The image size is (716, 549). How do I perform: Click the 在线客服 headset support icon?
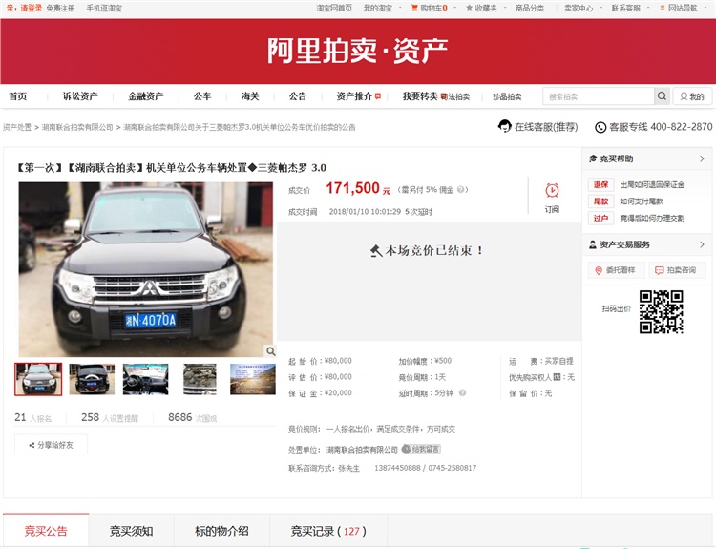tap(505, 126)
